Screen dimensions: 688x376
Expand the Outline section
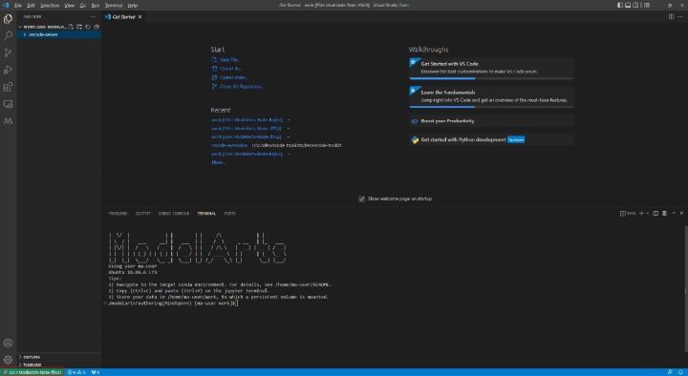point(59,357)
